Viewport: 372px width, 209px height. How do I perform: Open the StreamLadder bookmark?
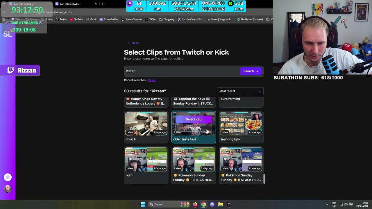click(x=109, y=19)
